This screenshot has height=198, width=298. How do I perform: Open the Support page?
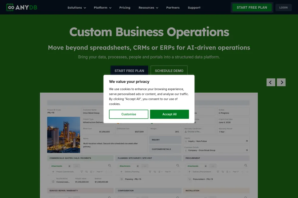click(x=194, y=7)
